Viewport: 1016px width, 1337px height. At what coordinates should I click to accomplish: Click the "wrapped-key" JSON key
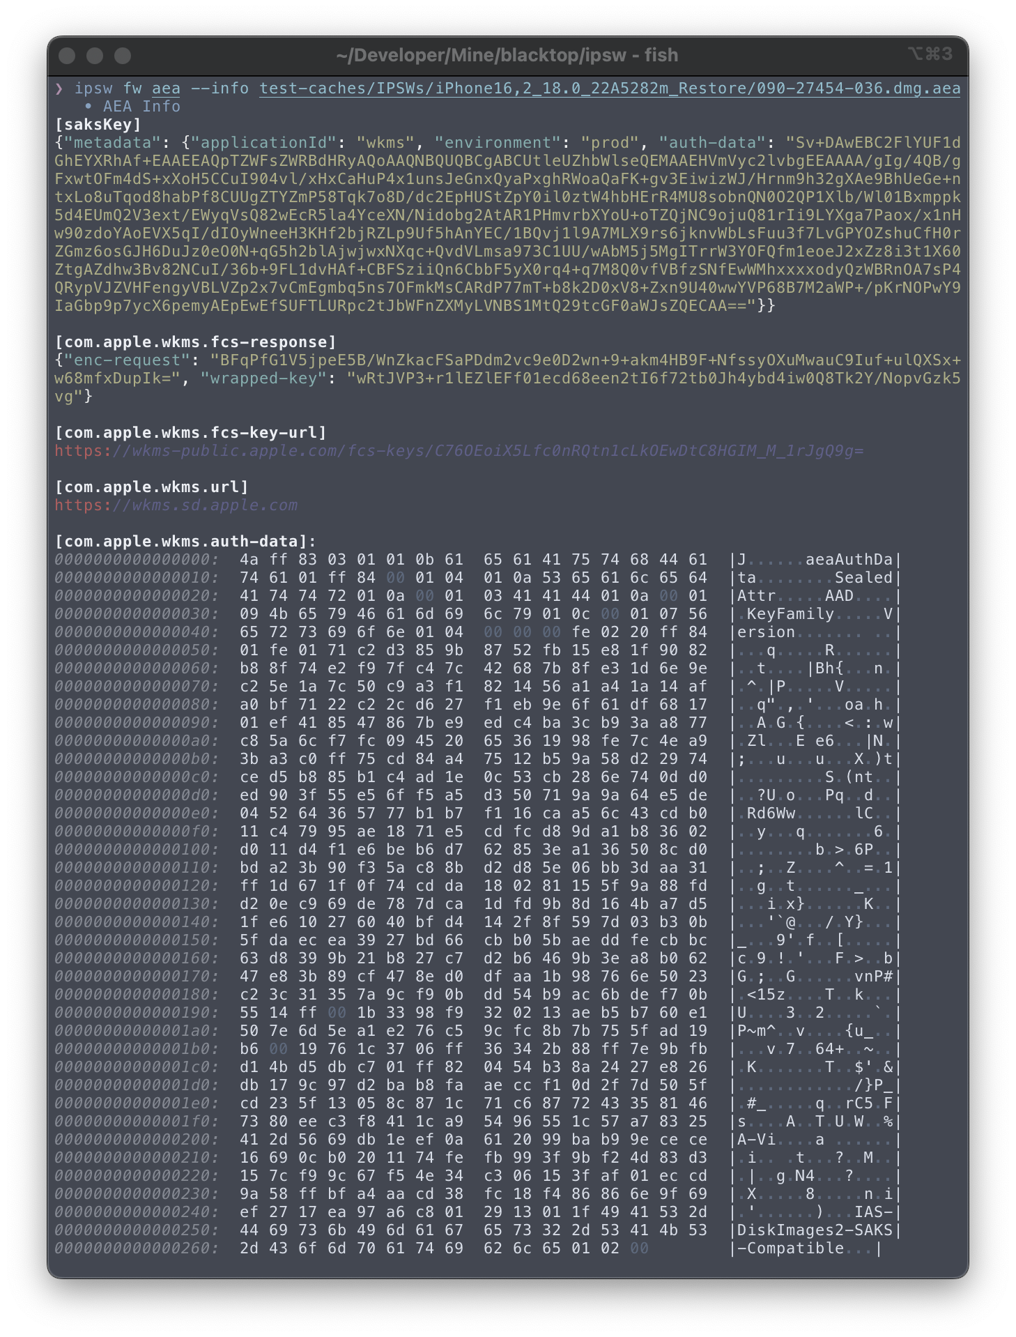(x=263, y=379)
